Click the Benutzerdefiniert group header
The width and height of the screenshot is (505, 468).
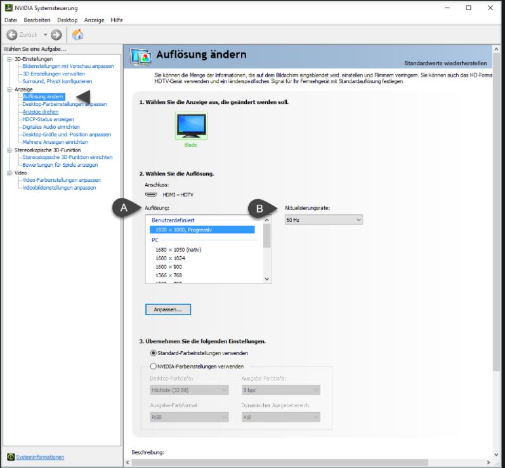tap(173, 221)
